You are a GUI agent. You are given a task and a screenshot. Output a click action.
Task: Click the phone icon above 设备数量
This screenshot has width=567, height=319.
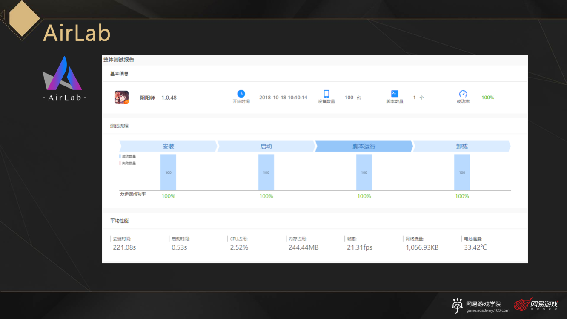click(326, 94)
